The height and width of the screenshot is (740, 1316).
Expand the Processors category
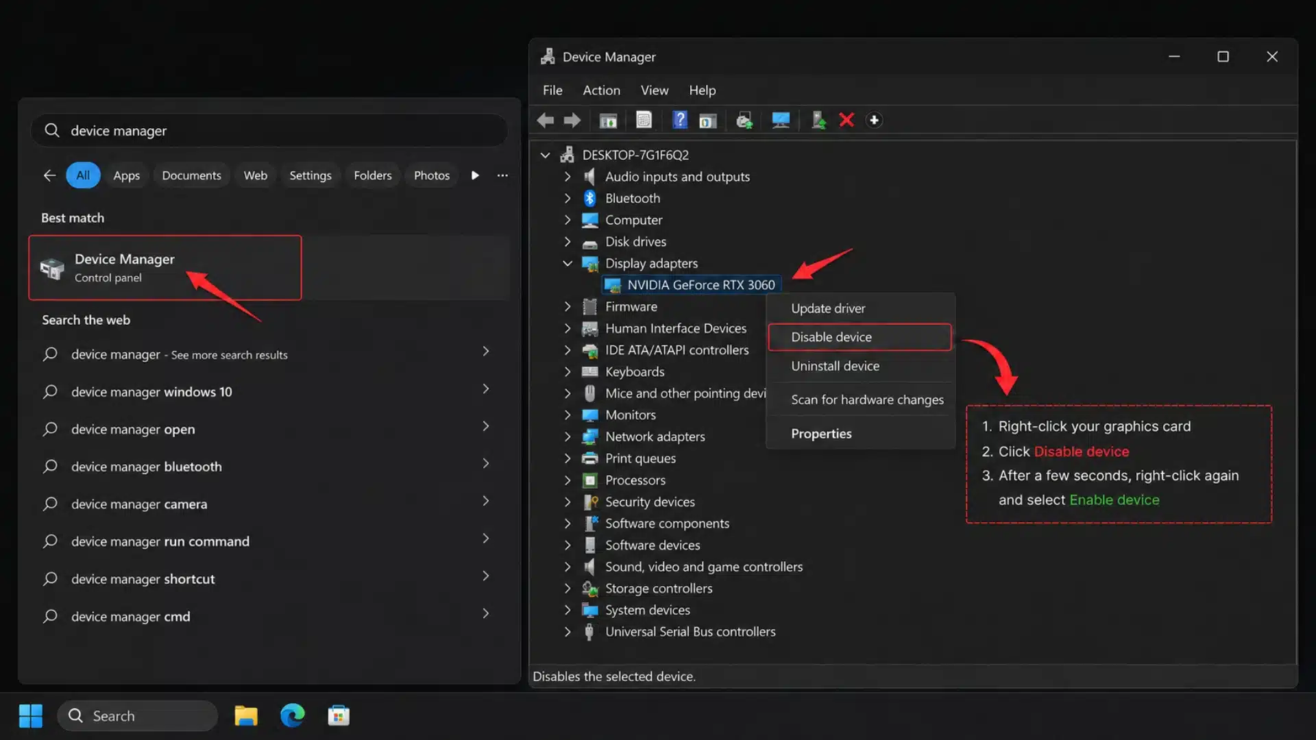(568, 480)
